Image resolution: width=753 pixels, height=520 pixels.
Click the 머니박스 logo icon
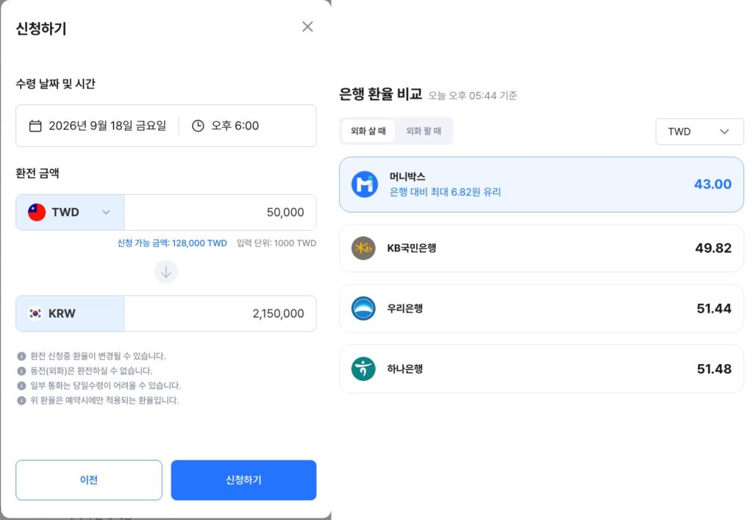click(365, 185)
